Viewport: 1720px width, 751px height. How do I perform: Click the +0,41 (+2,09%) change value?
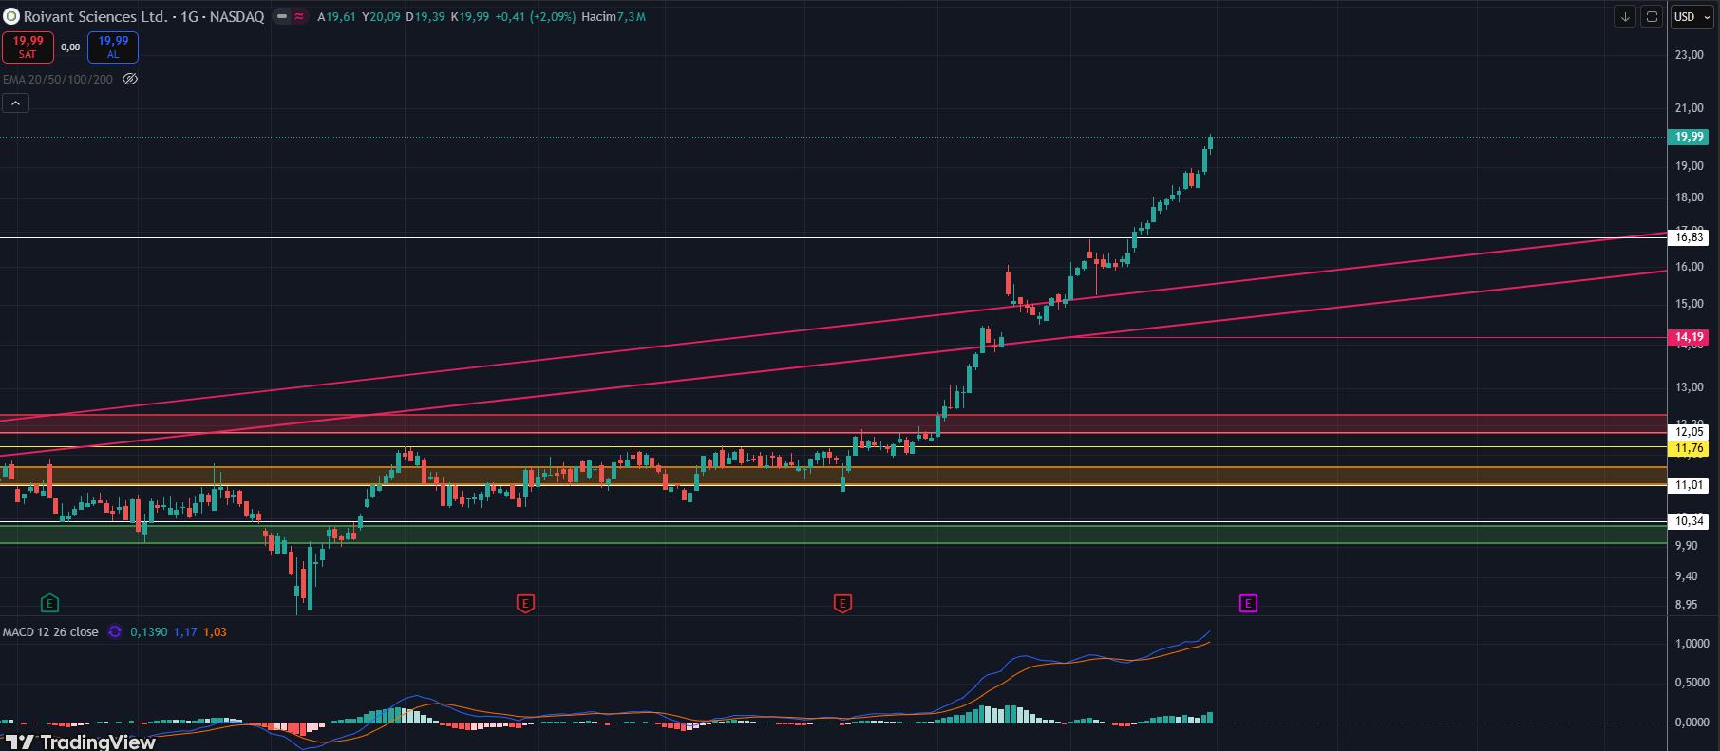535,16
